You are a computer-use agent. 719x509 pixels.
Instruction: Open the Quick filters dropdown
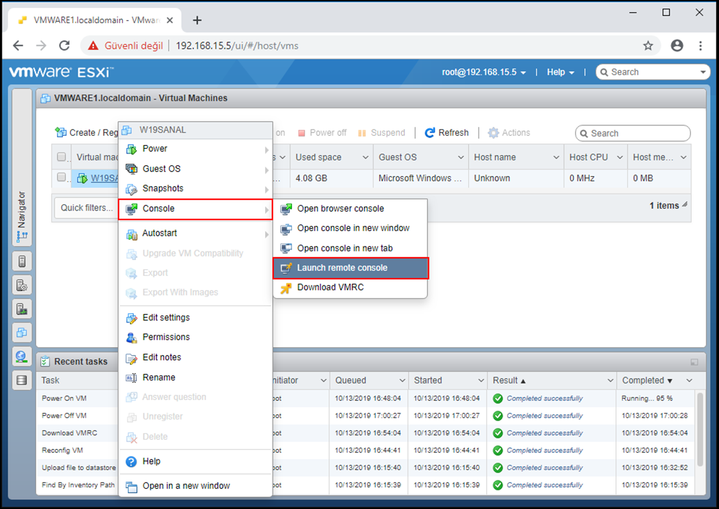click(x=86, y=208)
